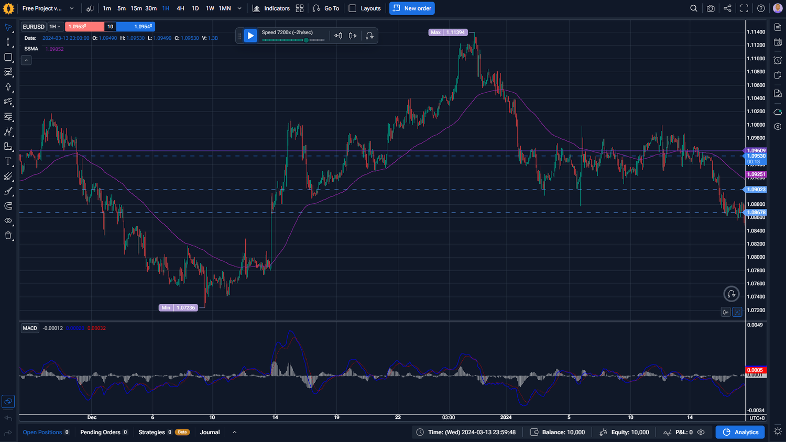786x442 pixels.
Task: Select the cursor pointer tool
Action: (8, 27)
